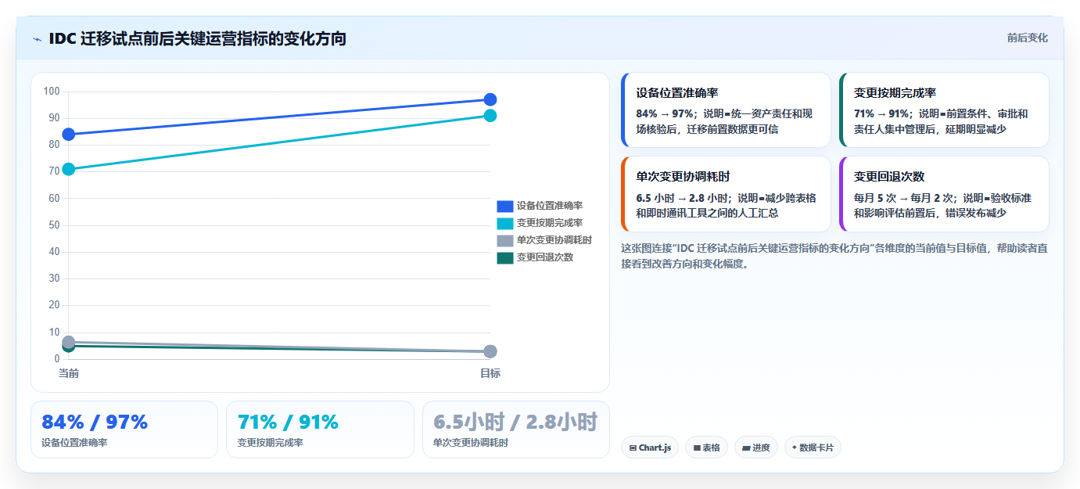This screenshot has width=1080, height=489.
Task: Click the 6.5小时 / 2.8小时 stat value
Action: pos(515,422)
